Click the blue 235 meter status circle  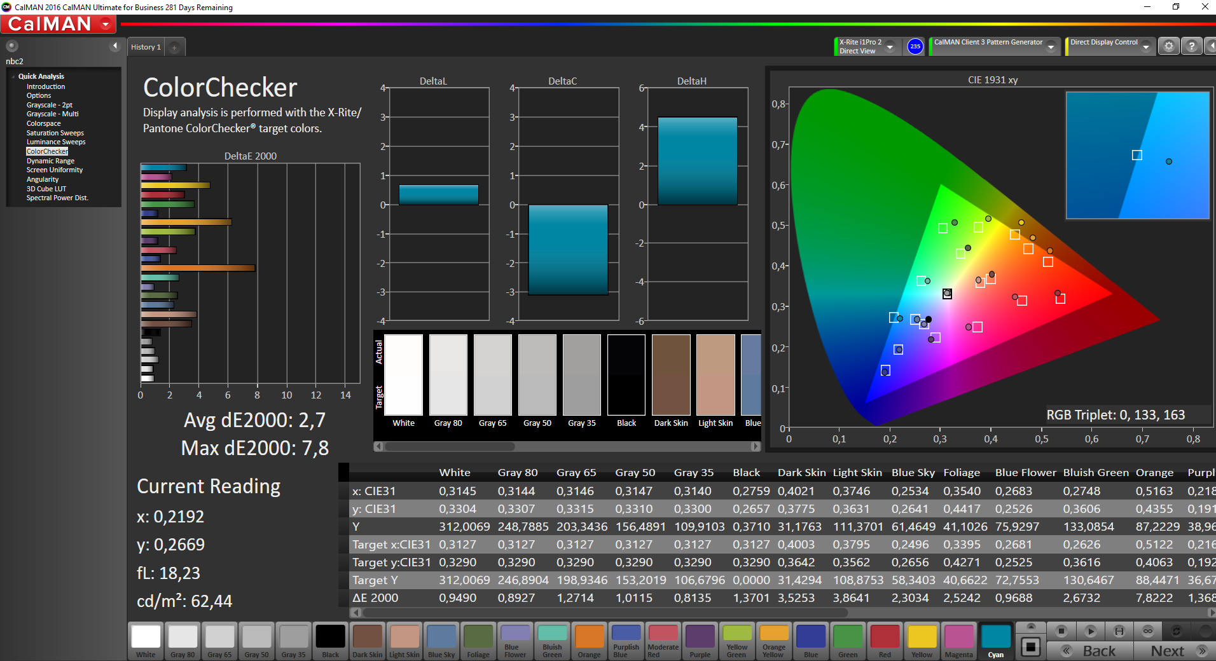click(x=915, y=46)
